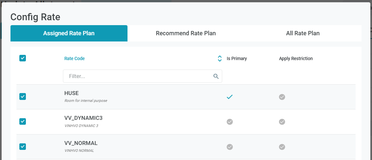
Task: Uncheck the HUSE rate checkbox
Action: coord(23,96)
